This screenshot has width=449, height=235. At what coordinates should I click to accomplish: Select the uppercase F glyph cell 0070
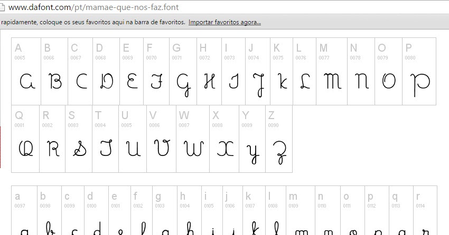click(x=156, y=71)
